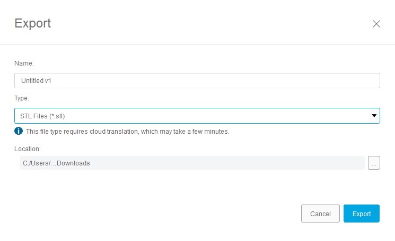Click into the Name text field

click(x=197, y=80)
